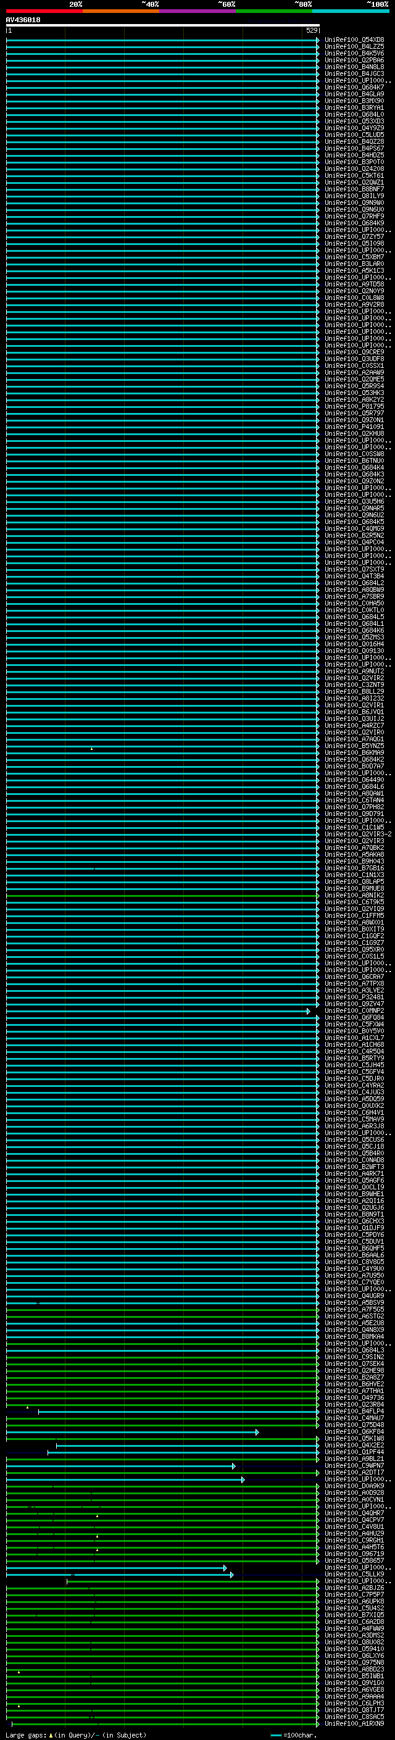Click hit label UniRef100_Q58657
Image resolution: width=395 pixels, height=1740 pixels.
354,1561
